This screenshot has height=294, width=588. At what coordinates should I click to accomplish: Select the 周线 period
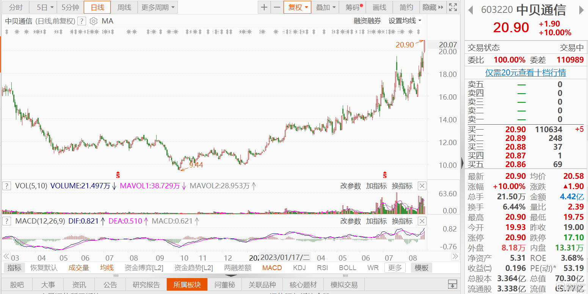click(x=124, y=7)
